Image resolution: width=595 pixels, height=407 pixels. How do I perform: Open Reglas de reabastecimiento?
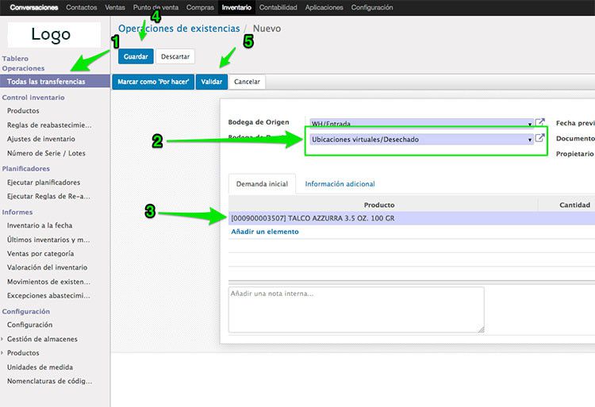coord(49,125)
